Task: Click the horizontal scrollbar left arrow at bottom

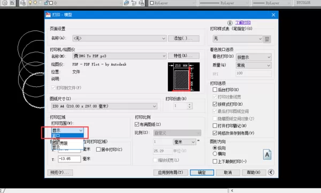Action: [232, 191]
